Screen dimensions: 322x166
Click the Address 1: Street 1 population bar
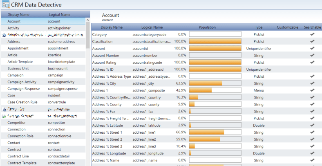tap(215, 132)
